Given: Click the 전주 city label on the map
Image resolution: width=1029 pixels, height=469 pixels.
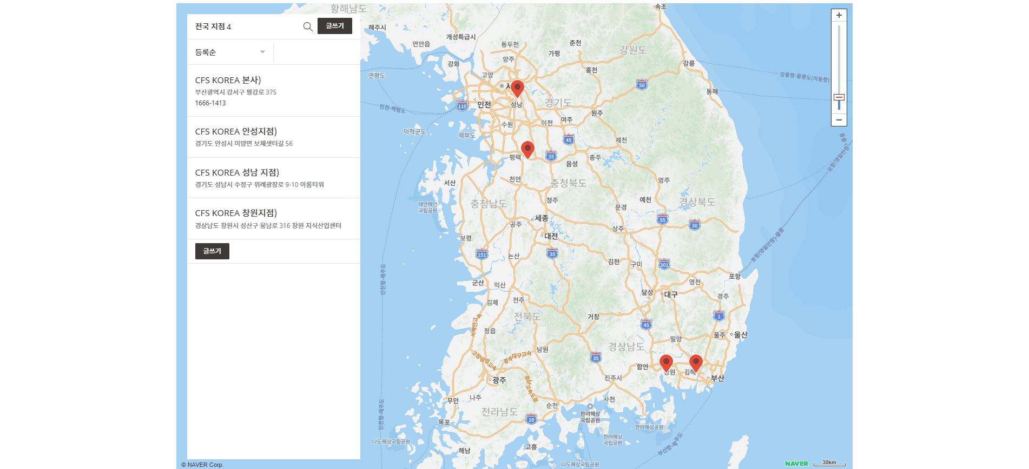Looking at the screenshot, I should tap(519, 300).
